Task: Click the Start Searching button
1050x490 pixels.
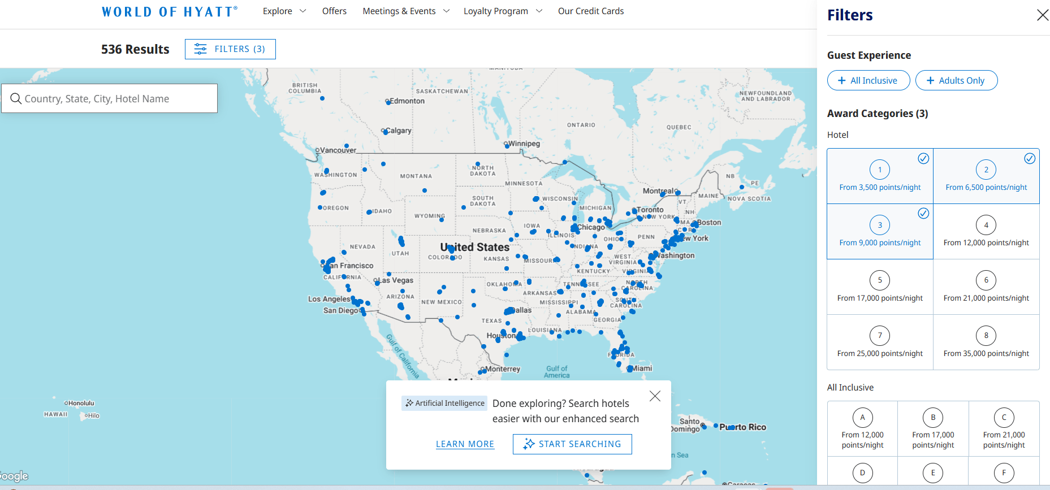Action: click(x=572, y=444)
